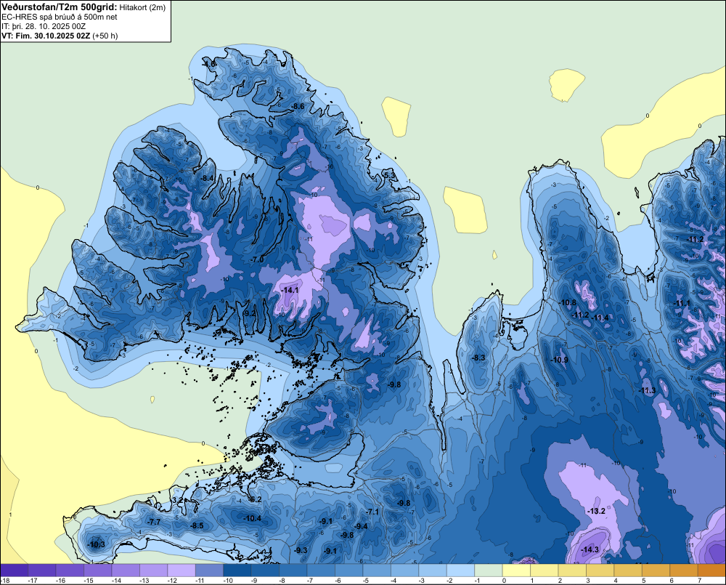This screenshot has height=585, width=726.
Task: Click the -9.4 temperature label
Action: pyautogui.click(x=361, y=526)
